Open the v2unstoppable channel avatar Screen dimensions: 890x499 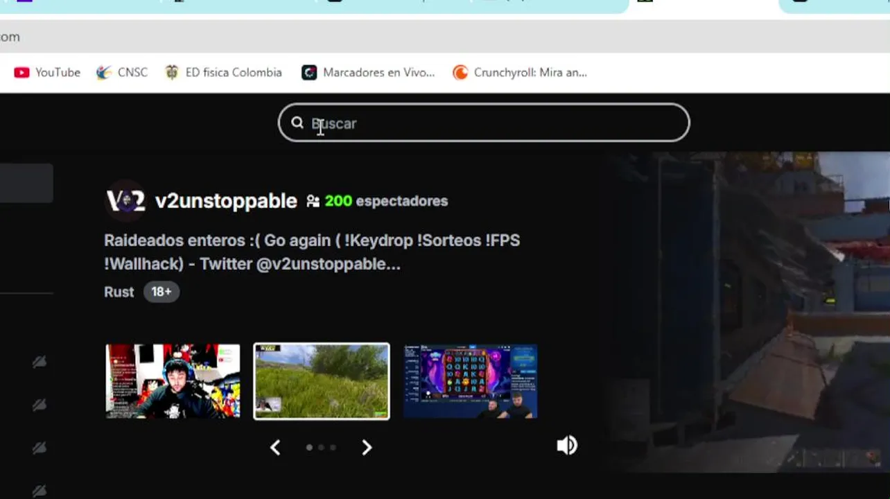pyautogui.click(x=125, y=201)
